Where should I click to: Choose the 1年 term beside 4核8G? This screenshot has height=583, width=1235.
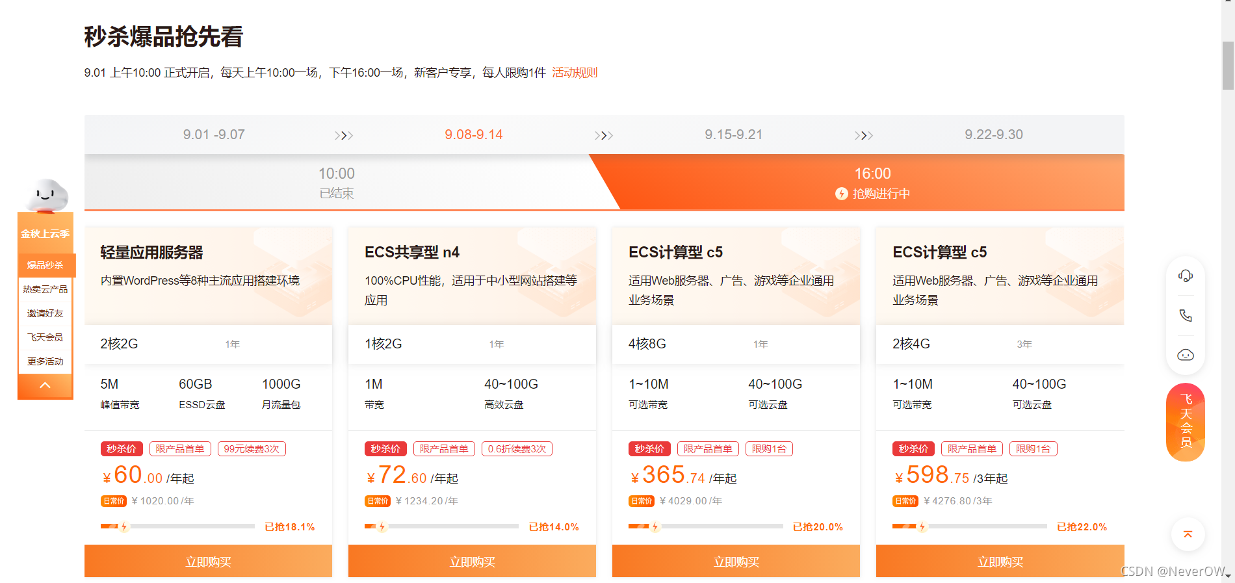click(x=760, y=344)
